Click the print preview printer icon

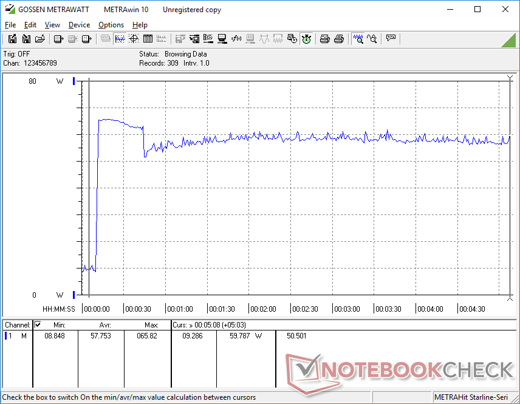click(324, 39)
